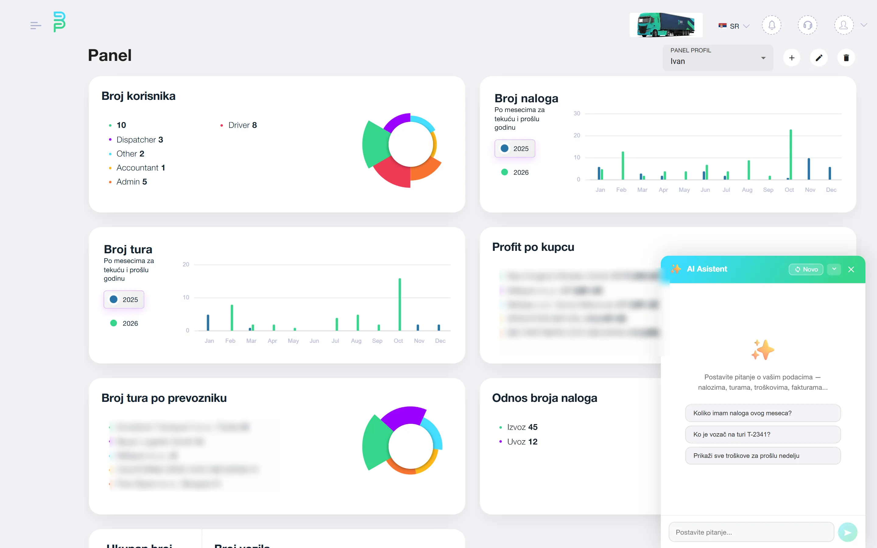Toggle 2025 series in Broj tura

pos(124,300)
